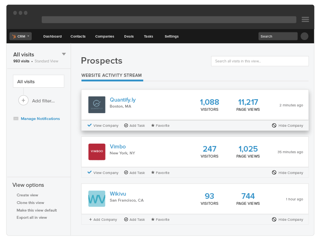Click the Quantify.ly company logo
The height and width of the screenshot is (240, 321).
click(97, 105)
